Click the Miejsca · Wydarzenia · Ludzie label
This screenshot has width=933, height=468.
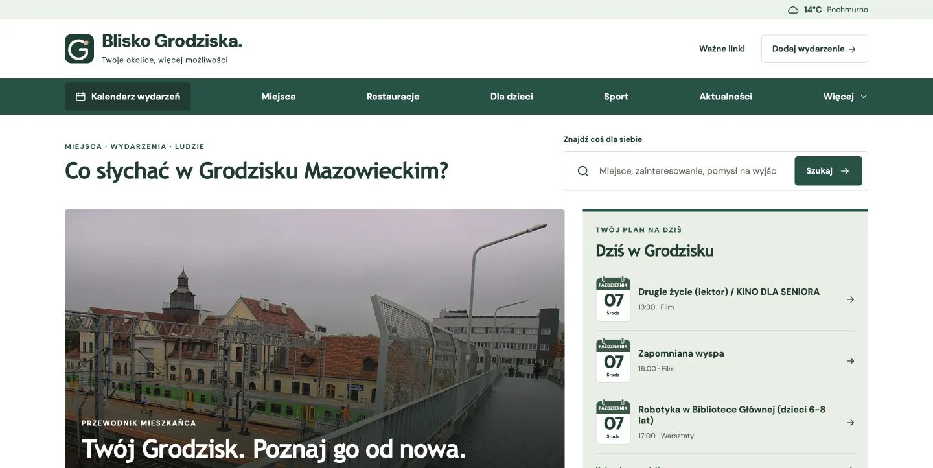[135, 147]
